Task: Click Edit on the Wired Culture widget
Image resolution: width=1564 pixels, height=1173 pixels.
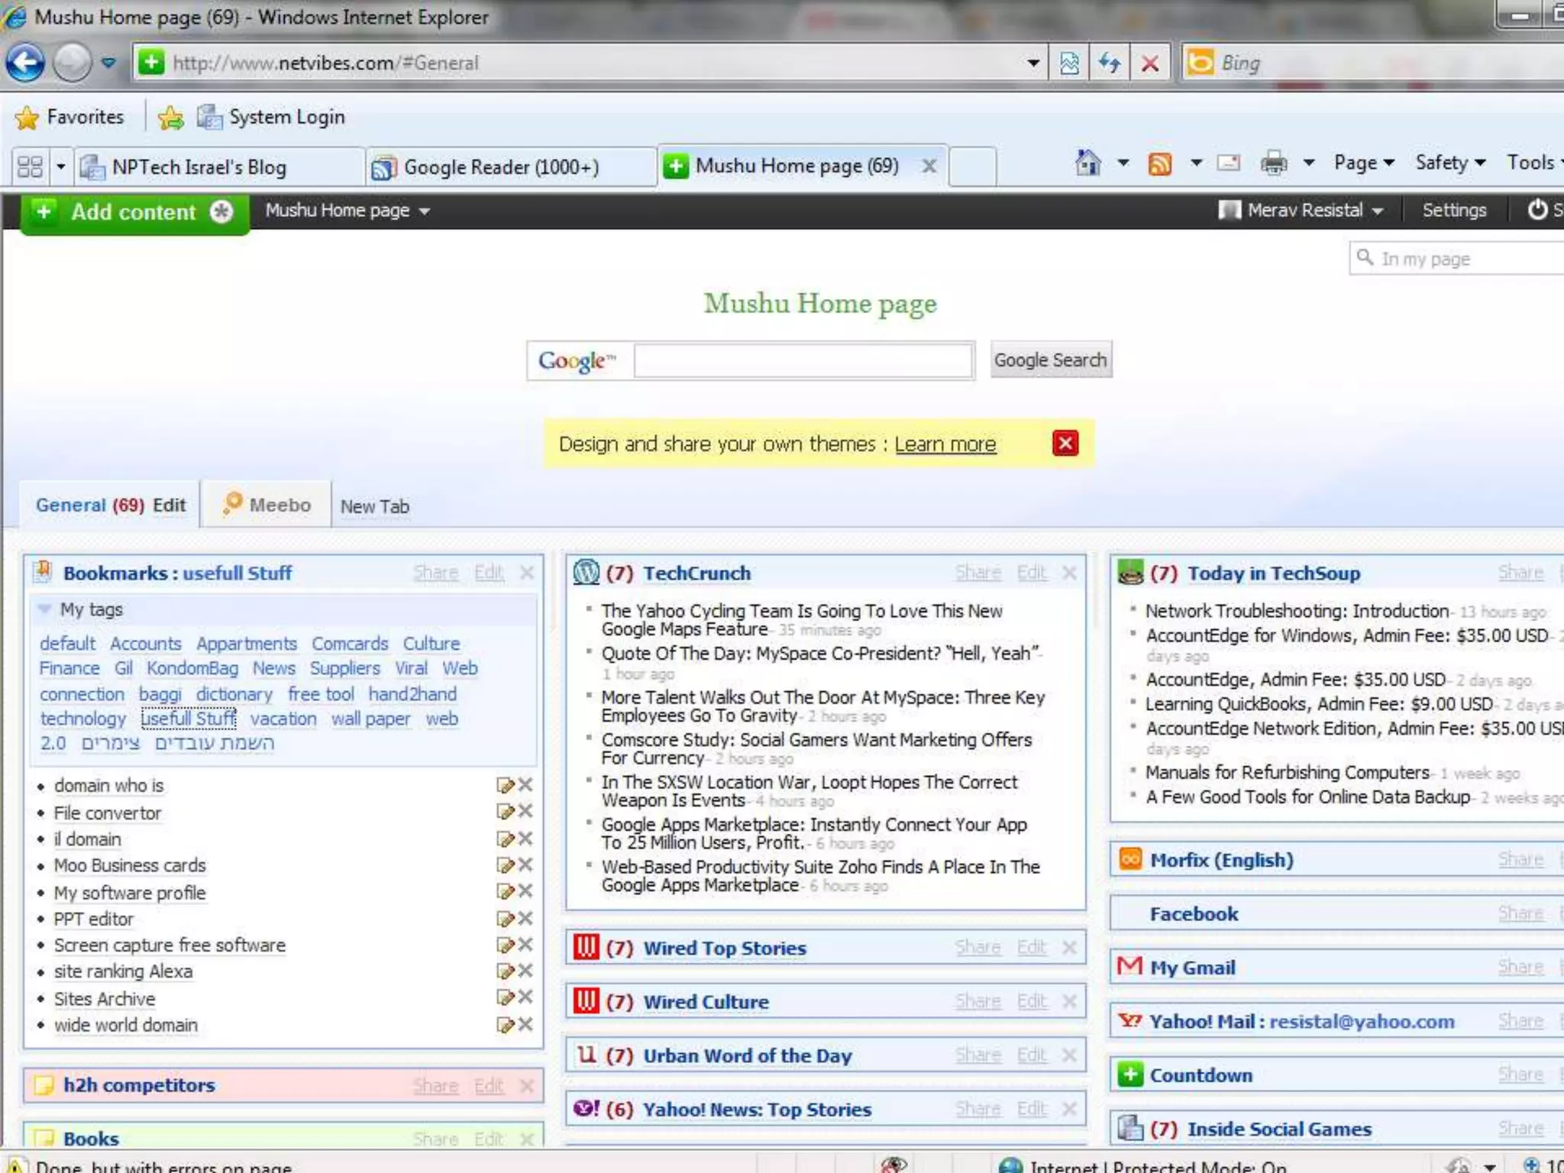Action: pos(1031,1001)
